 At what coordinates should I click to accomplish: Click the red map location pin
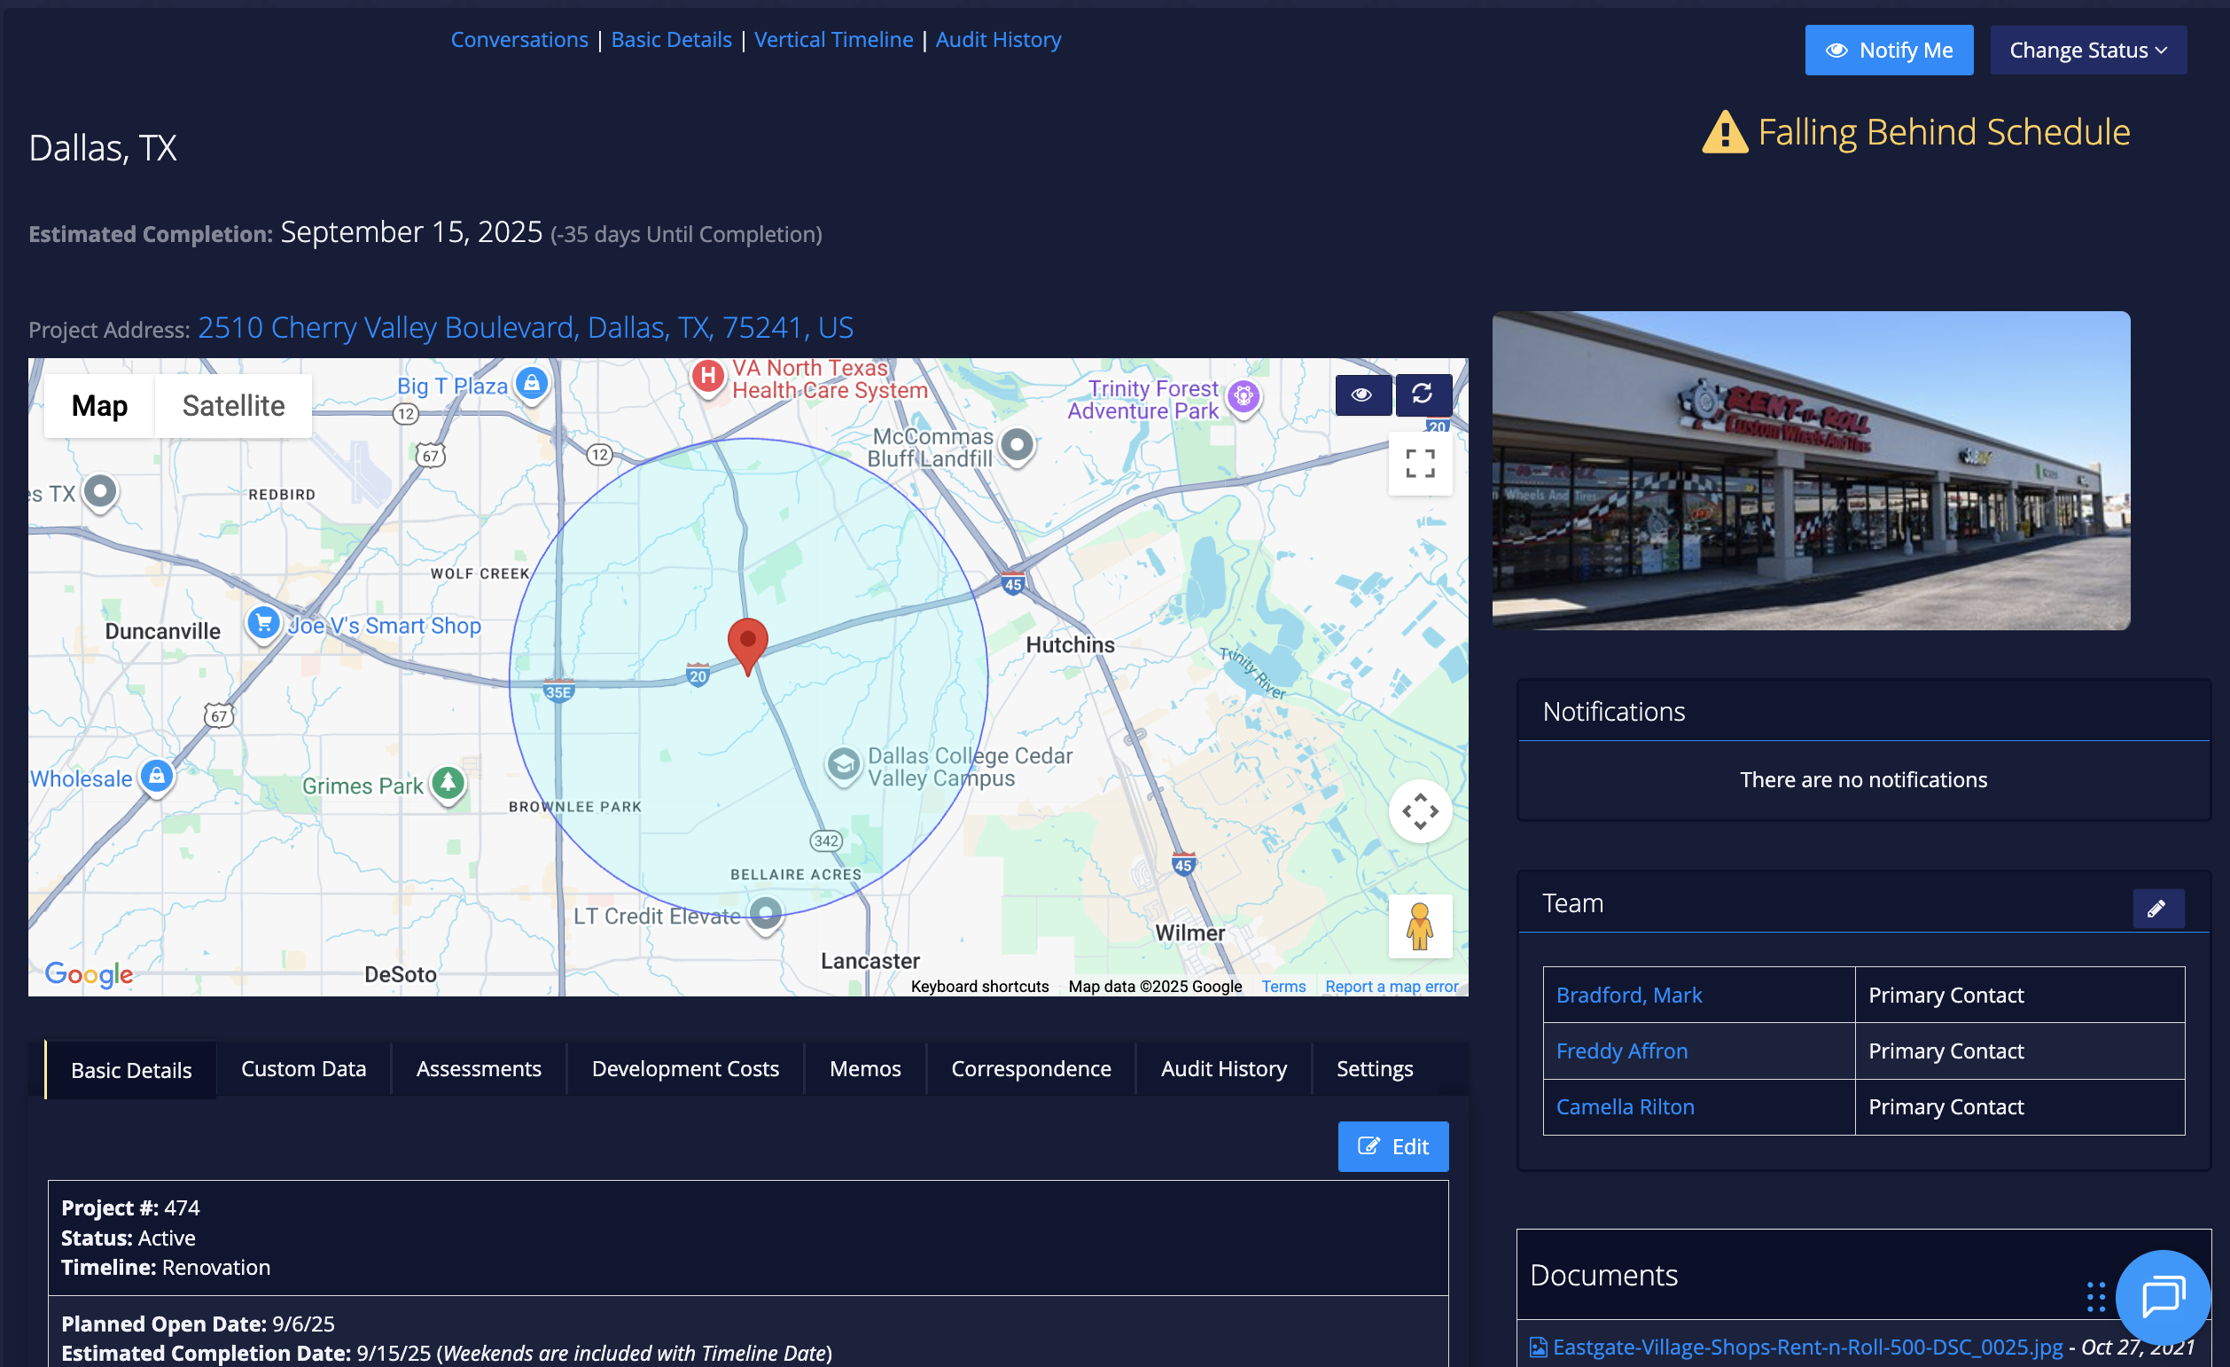click(x=747, y=644)
